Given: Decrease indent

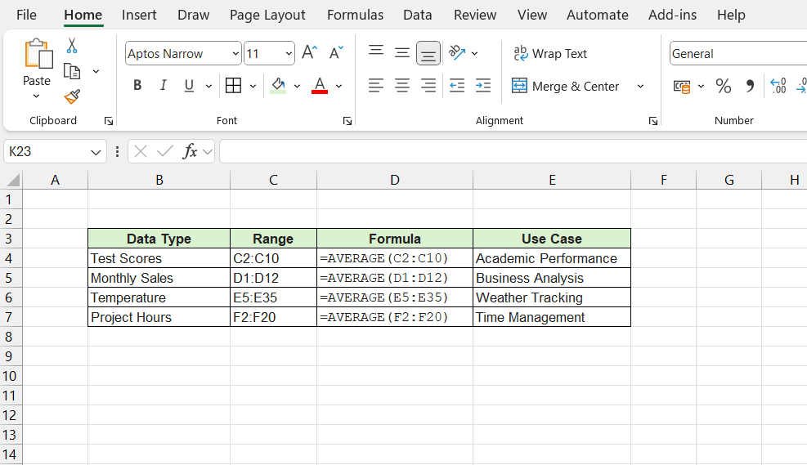Looking at the screenshot, I should [457, 85].
